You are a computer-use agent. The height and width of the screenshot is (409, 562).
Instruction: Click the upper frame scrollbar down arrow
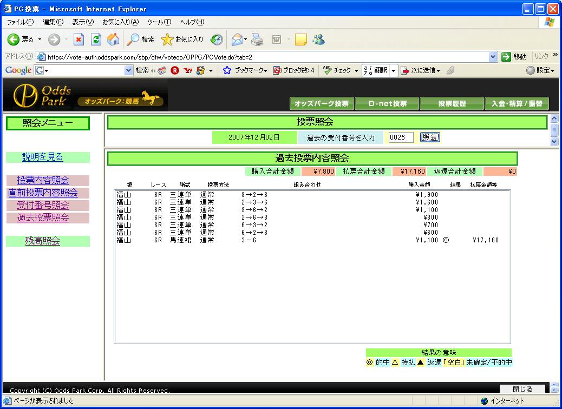pyautogui.click(x=554, y=141)
